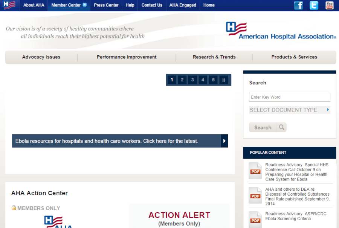Open Readiness Advisory ASPR/CDC Ebola Screening Criteria link
This screenshot has height=228, width=339.
tap(296, 216)
